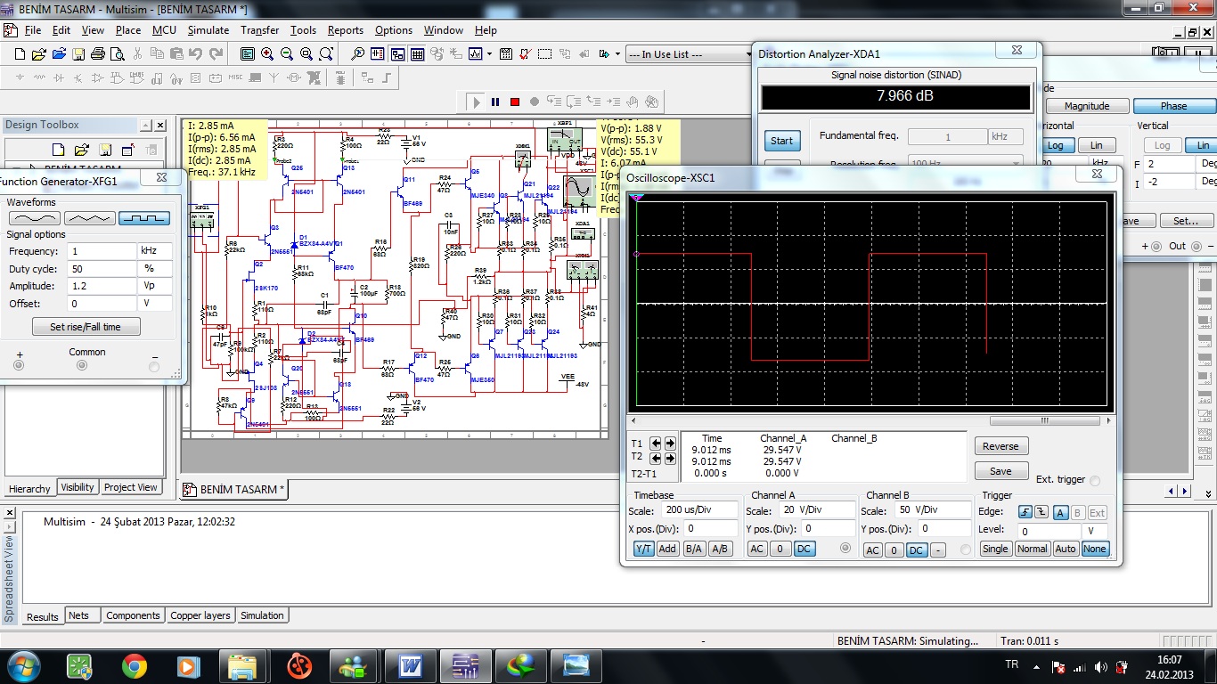1217x684 pixels.
Task: Select rising edge trigger icon
Action: pyautogui.click(x=1023, y=512)
